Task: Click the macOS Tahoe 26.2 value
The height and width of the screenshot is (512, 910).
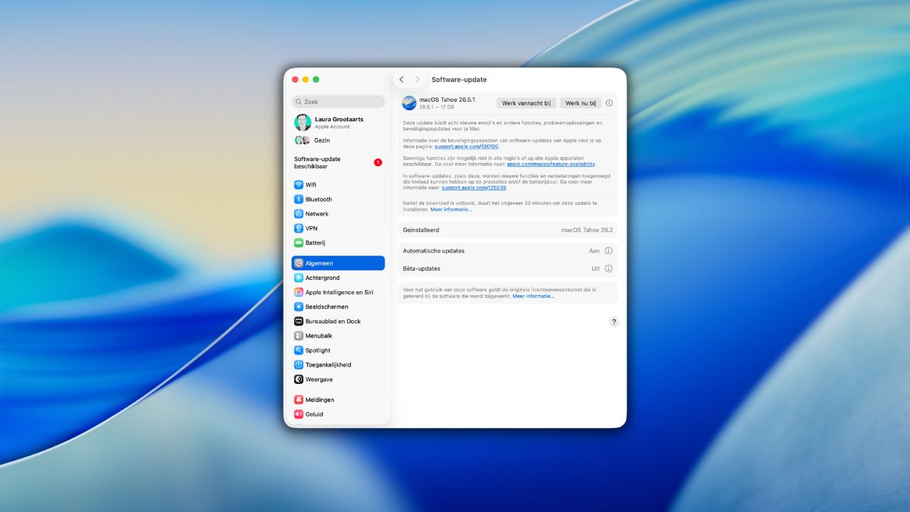Action: pos(587,230)
